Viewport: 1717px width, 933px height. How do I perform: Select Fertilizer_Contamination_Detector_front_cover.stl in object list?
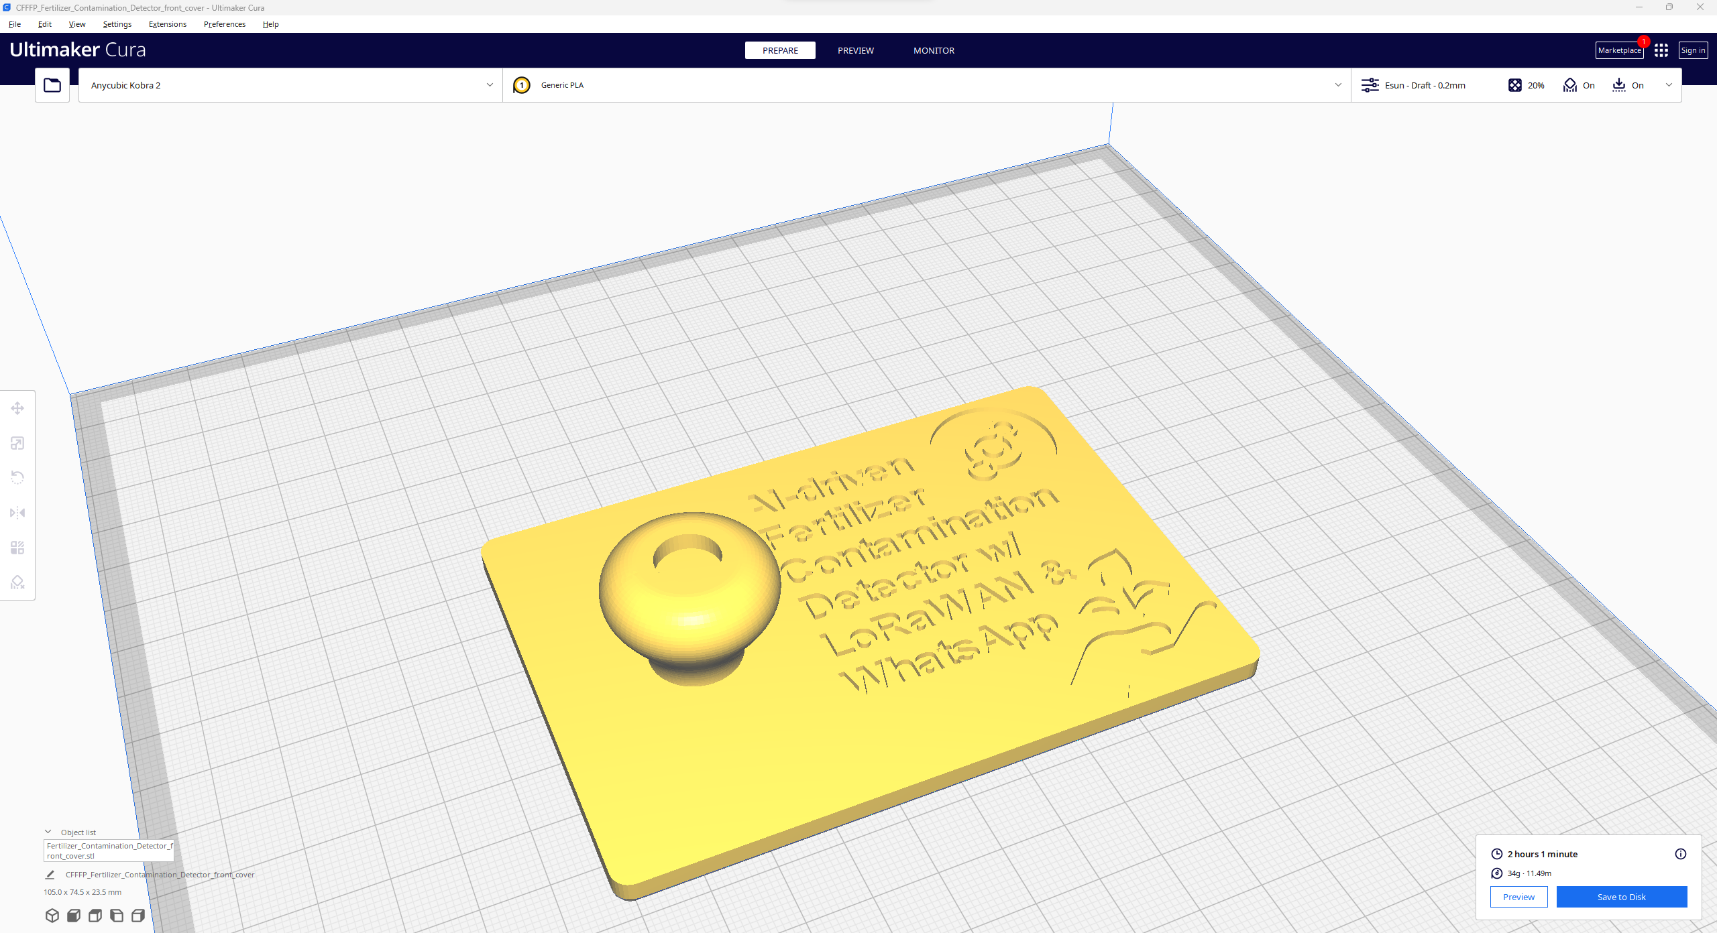click(x=109, y=851)
